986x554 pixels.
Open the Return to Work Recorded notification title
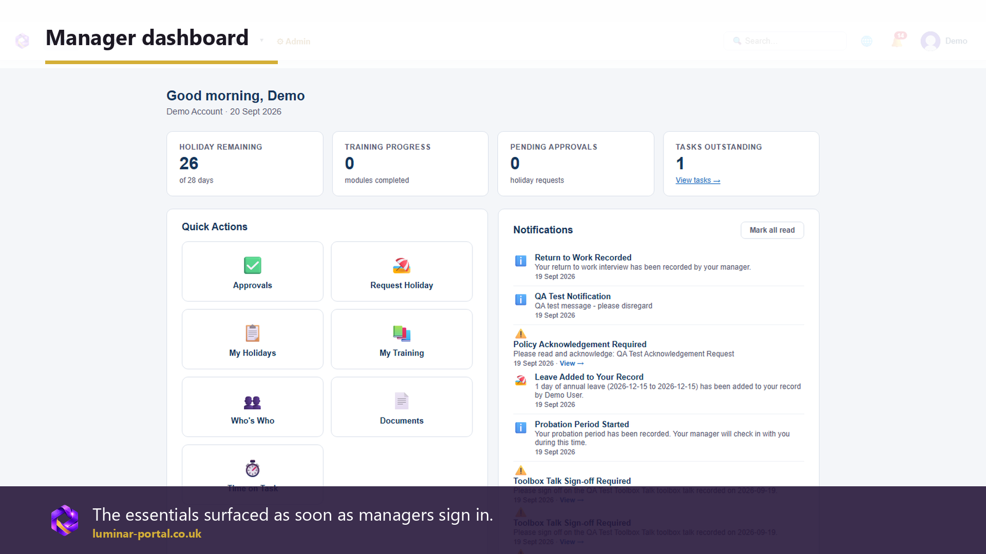click(583, 258)
